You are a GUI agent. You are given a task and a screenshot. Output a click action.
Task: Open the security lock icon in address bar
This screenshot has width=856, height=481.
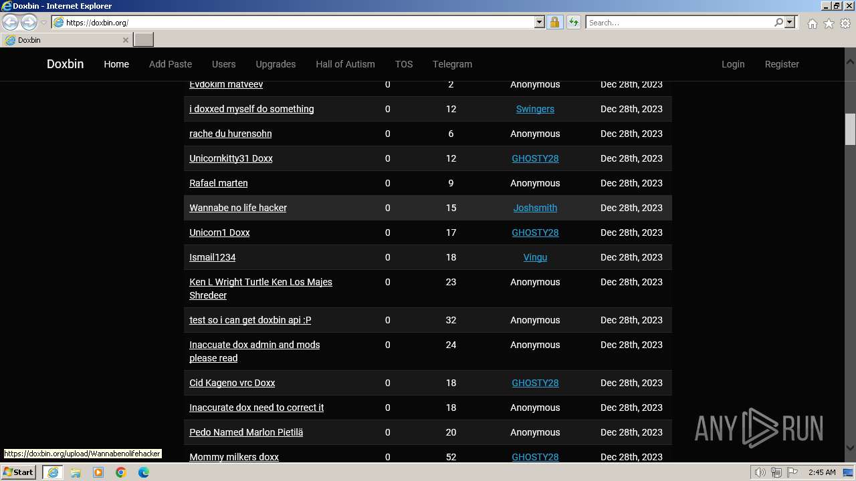[x=554, y=22]
